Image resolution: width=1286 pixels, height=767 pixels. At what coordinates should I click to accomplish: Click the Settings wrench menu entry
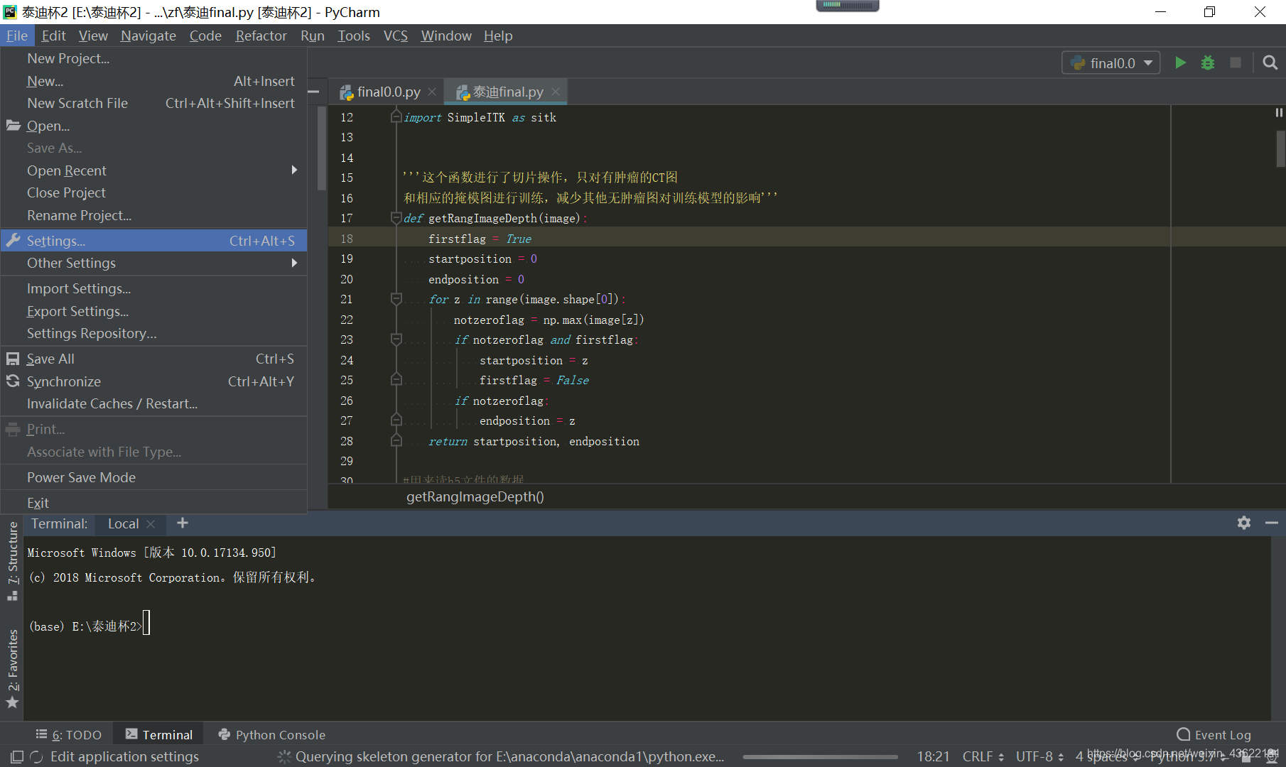(154, 241)
